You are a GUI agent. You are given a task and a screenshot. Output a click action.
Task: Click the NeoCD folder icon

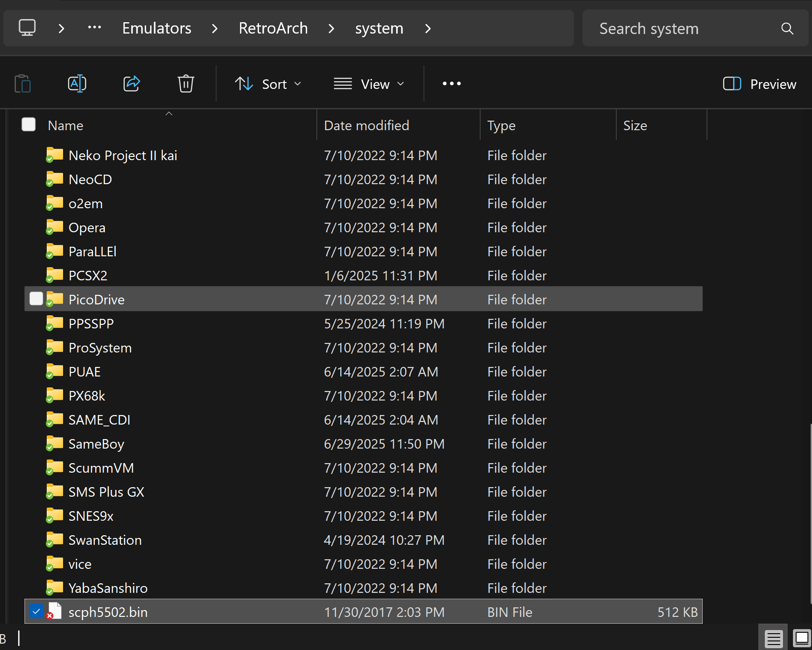click(x=55, y=179)
